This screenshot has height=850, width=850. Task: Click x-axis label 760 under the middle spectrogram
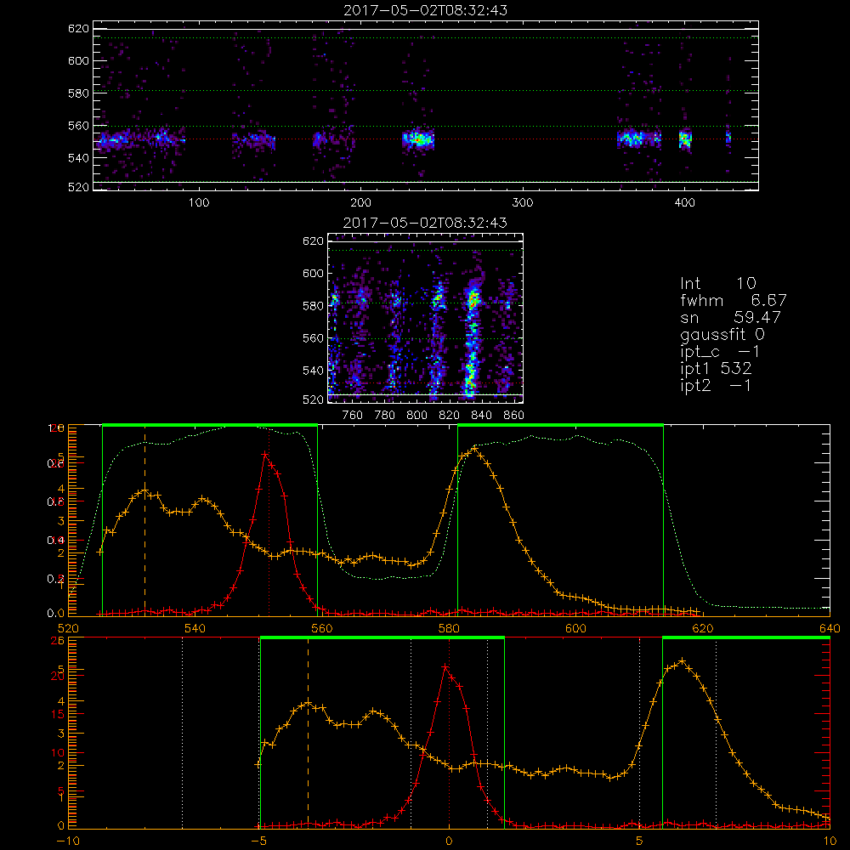pyautogui.click(x=353, y=416)
